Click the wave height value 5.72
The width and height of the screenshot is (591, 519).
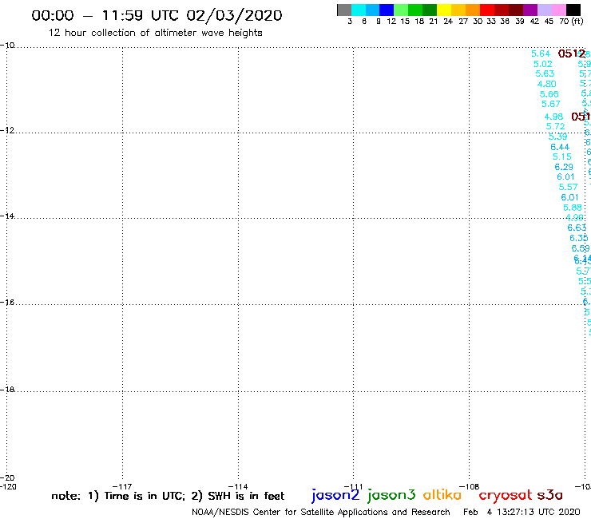pos(556,127)
